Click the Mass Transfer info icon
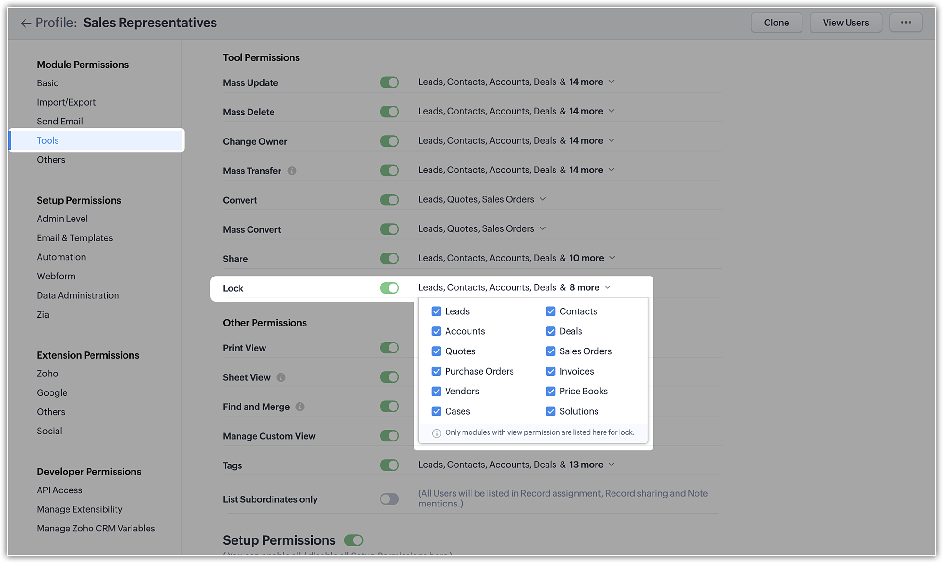The image size is (943, 563). [292, 171]
